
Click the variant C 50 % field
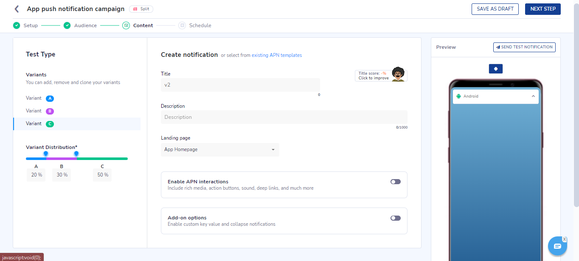click(102, 175)
